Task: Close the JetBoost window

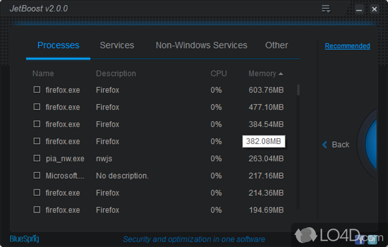Action: tap(374, 9)
